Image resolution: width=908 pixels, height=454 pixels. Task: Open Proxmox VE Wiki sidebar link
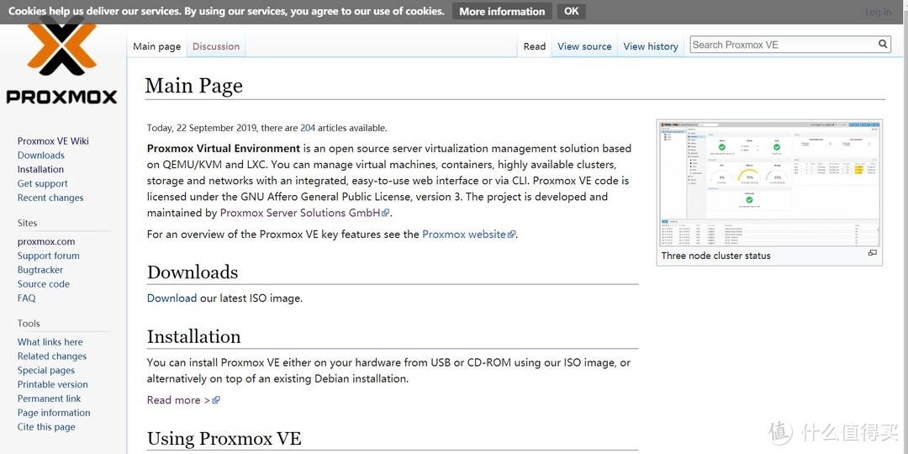click(53, 140)
